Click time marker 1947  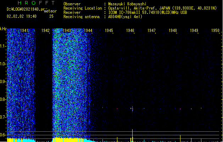pos(151,31)
